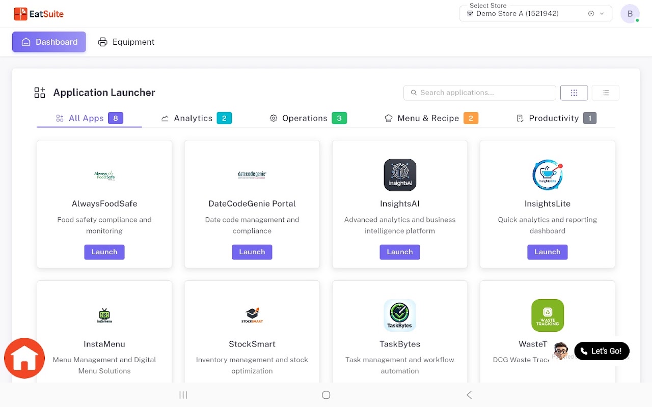Click the TaskBytes title text
Screen dimensions: 652x407
(x=400, y=344)
